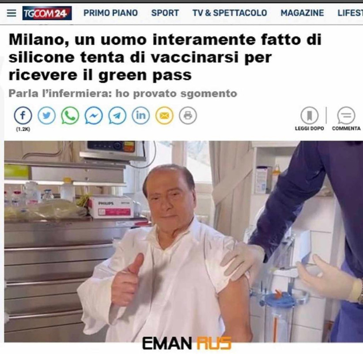
Task: Share article via Messenger
Action: pos(94,115)
